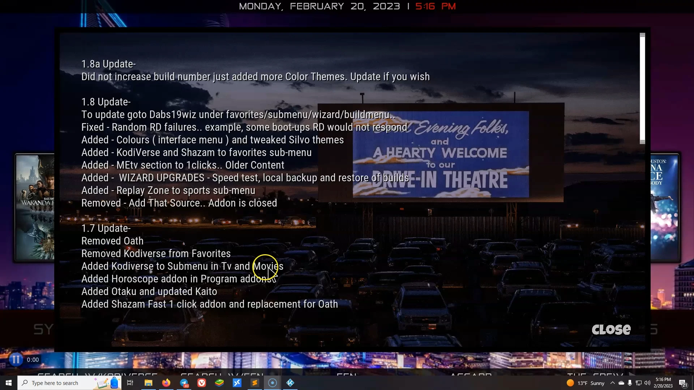Click the "1.7 Update-" heading
This screenshot has height=390, width=694.
106,229
